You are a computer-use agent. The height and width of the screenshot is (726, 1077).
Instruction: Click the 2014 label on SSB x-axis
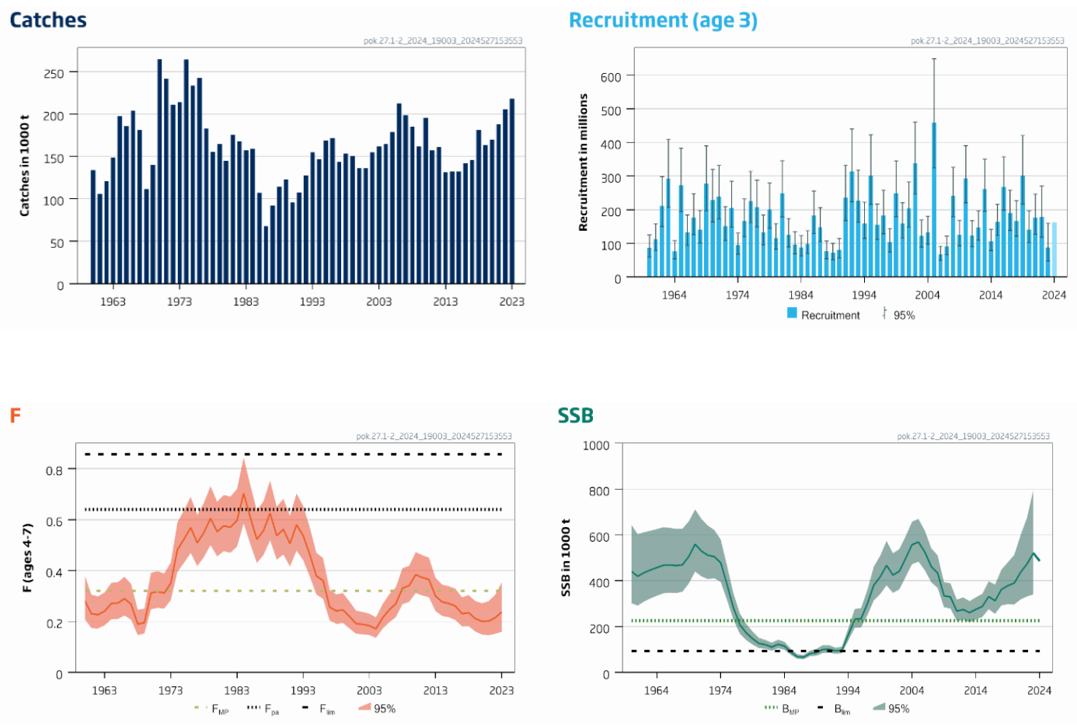point(975,690)
